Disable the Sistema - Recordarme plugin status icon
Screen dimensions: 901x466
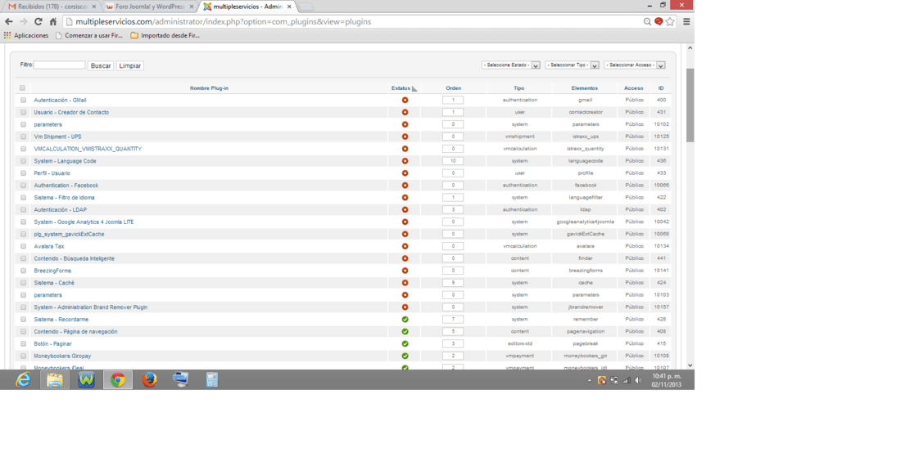point(405,320)
